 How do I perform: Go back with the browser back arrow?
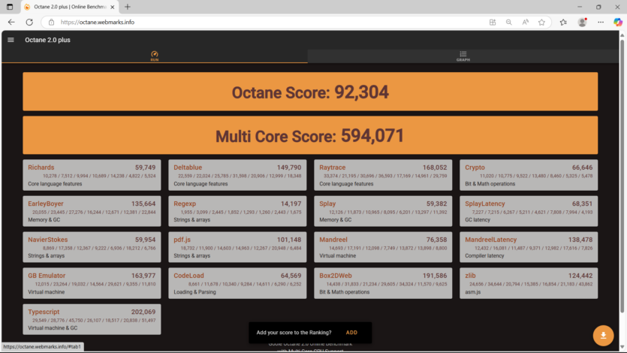click(11, 23)
